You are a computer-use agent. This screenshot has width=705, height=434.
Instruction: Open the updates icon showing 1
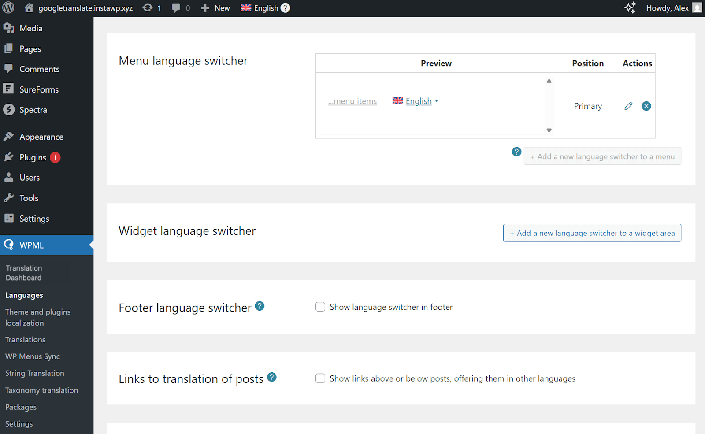tap(148, 8)
